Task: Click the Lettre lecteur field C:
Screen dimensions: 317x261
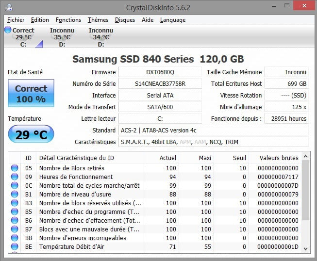Action: click(x=160, y=118)
